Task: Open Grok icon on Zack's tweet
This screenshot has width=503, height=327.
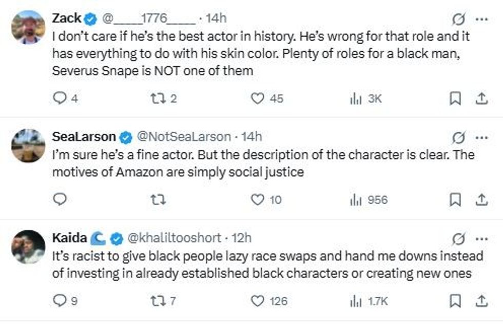Action: pos(458,19)
